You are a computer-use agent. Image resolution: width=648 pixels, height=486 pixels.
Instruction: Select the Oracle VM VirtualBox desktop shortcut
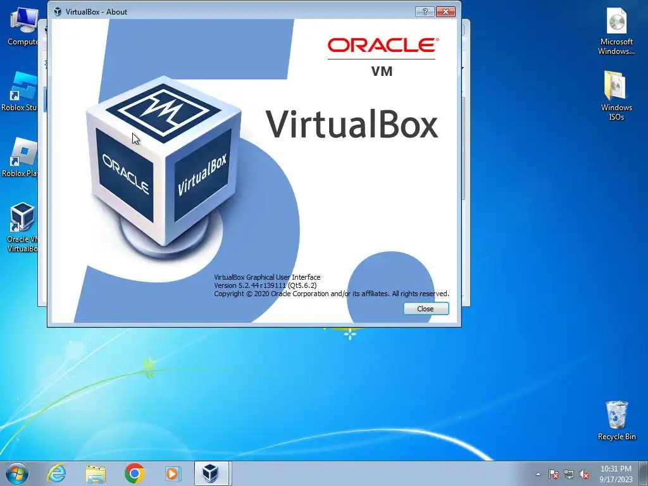22,227
